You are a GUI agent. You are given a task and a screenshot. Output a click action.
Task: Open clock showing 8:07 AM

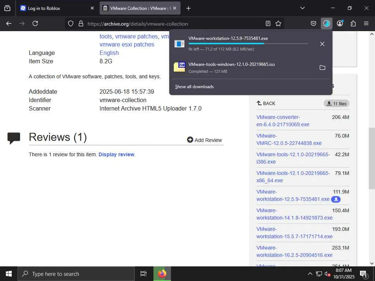click(x=344, y=274)
